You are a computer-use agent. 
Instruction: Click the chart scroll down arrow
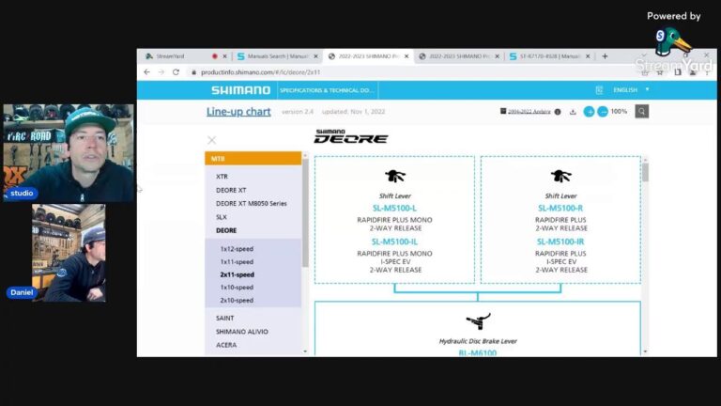pos(645,351)
